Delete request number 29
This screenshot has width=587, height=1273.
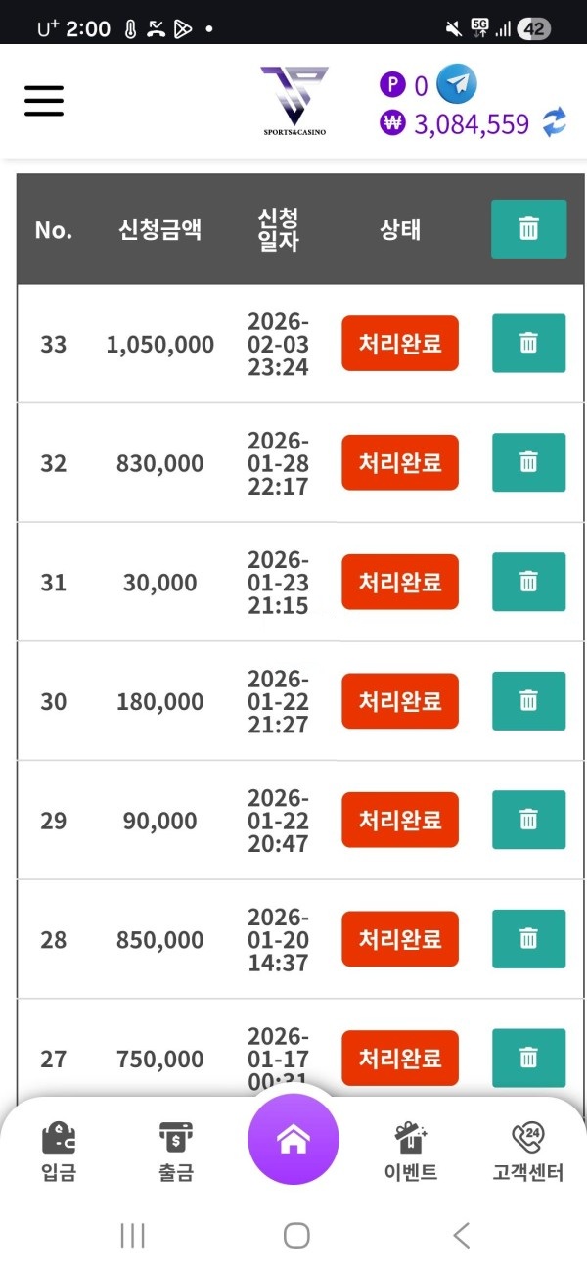[x=528, y=820]
